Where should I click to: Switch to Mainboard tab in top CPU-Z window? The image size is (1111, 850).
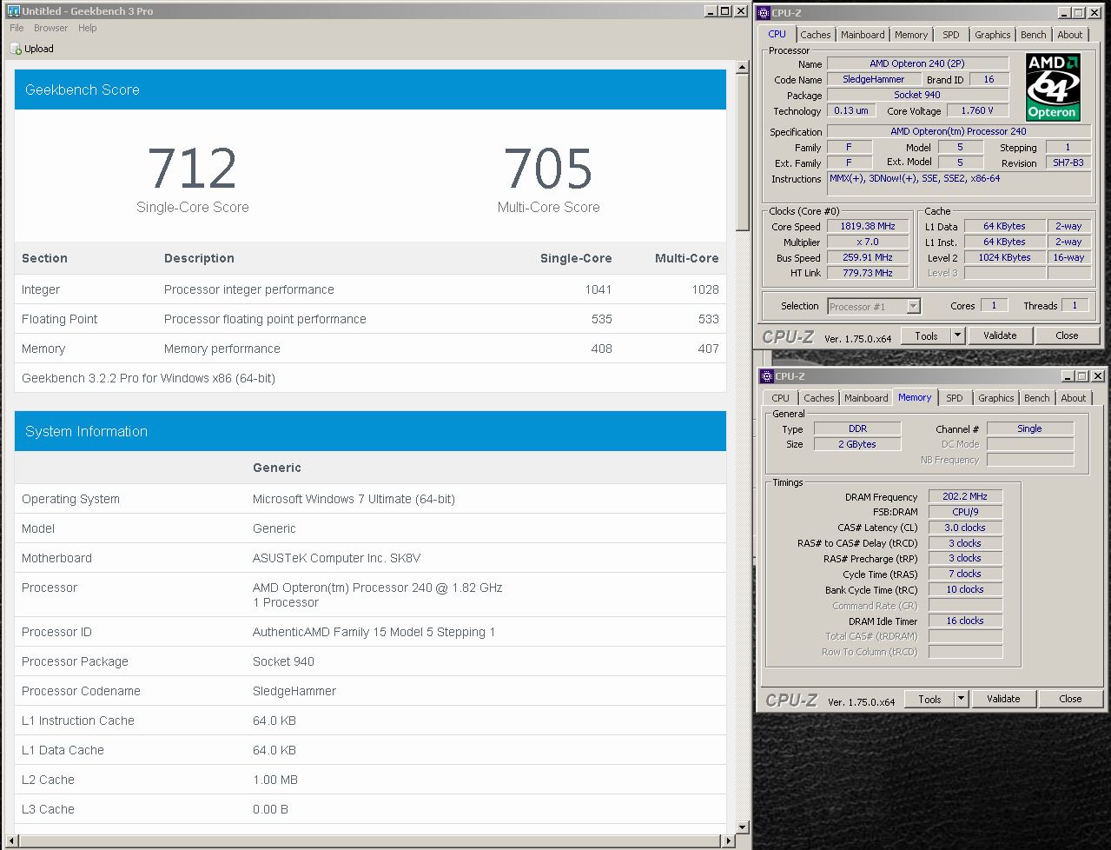[863, 36]
